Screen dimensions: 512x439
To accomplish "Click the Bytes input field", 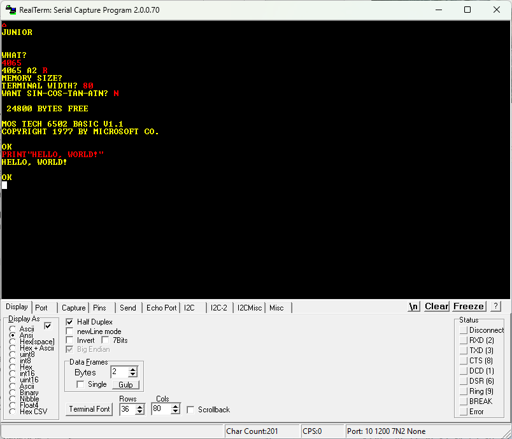I will click(120, 372).
